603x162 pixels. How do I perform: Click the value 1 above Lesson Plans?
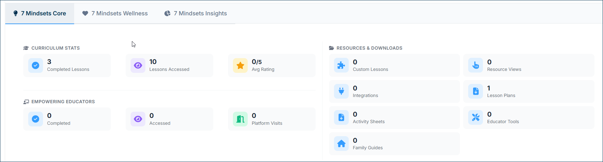(489, 88)
